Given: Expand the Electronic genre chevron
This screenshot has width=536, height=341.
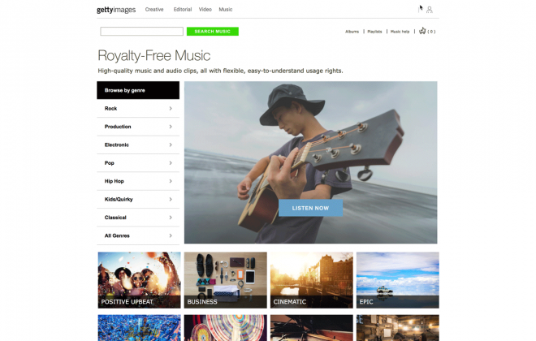Looking at the screenshot, I should pyautogui.click(x=171, y=145).
